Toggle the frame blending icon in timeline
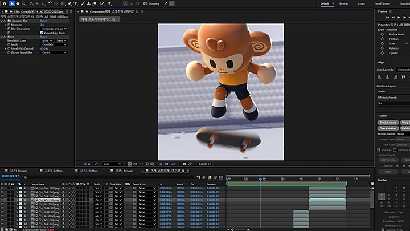This screenshot has width=410, height=231. (210, 177)
